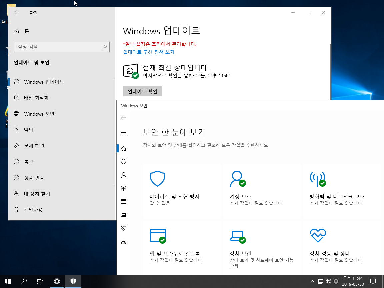
Task: Open 장치 보안 tile
Action: coord(262,248)
